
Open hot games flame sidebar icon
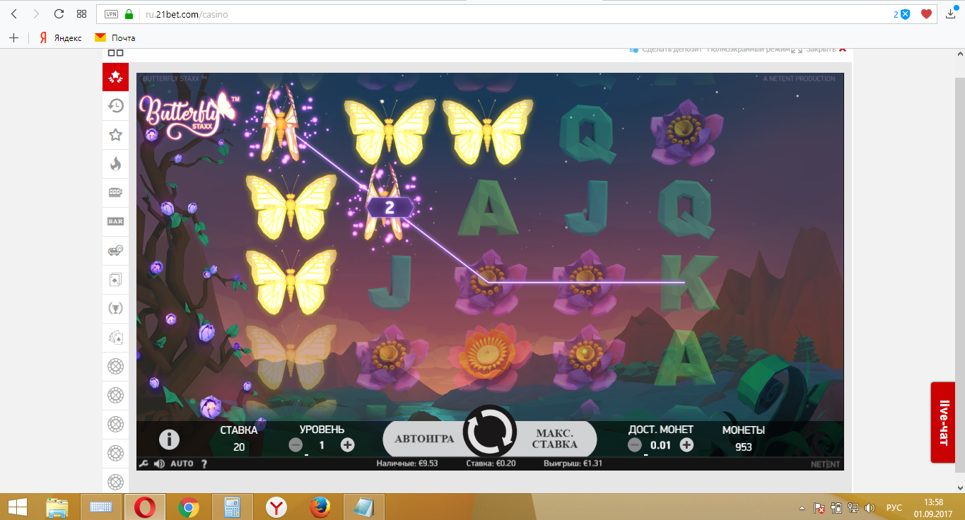tap(115, 164)
